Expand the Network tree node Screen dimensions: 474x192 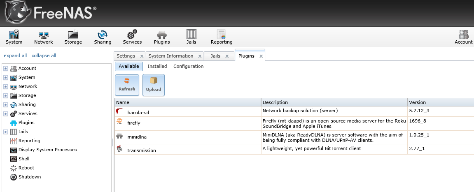pos(5,87)
